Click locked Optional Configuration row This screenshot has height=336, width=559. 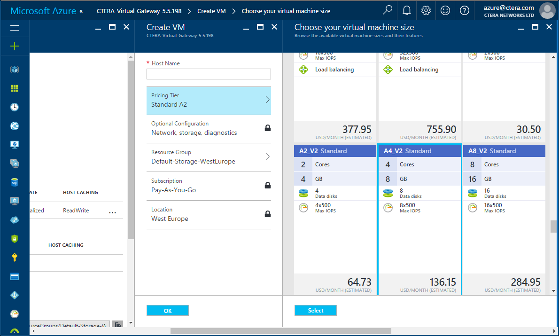(209, 129)
